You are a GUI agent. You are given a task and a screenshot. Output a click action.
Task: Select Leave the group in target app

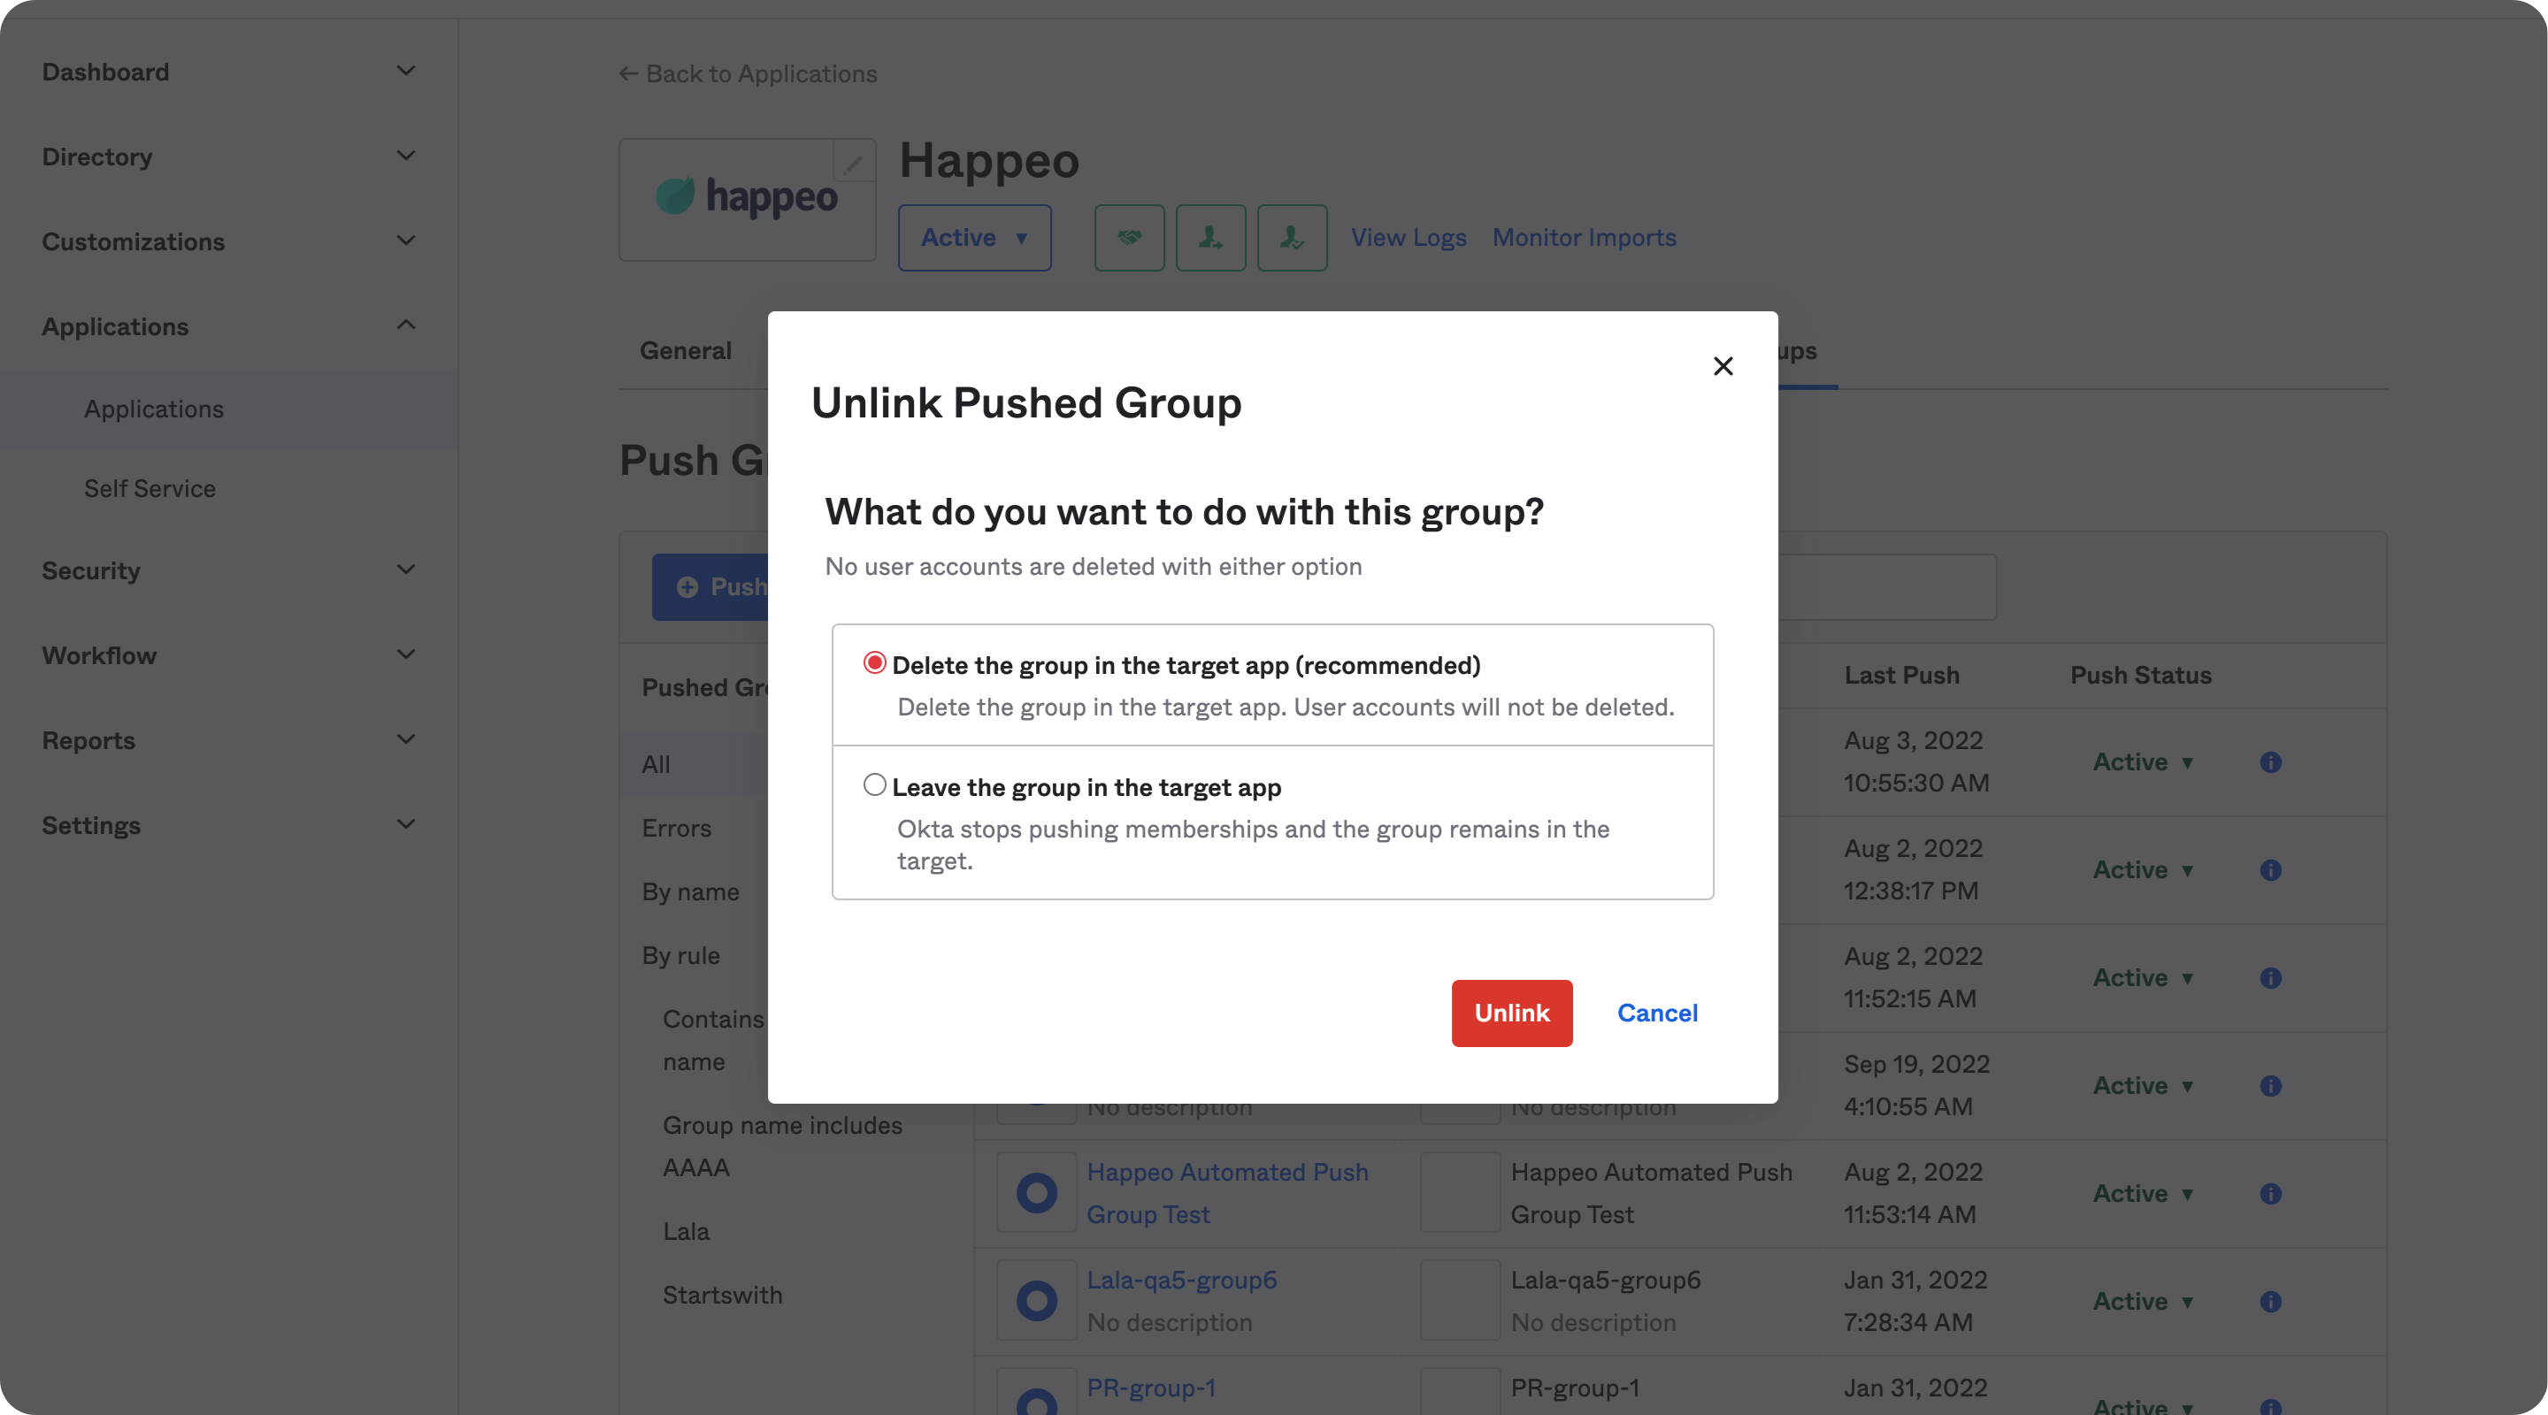pyautogui.click(x=874, y=785)
